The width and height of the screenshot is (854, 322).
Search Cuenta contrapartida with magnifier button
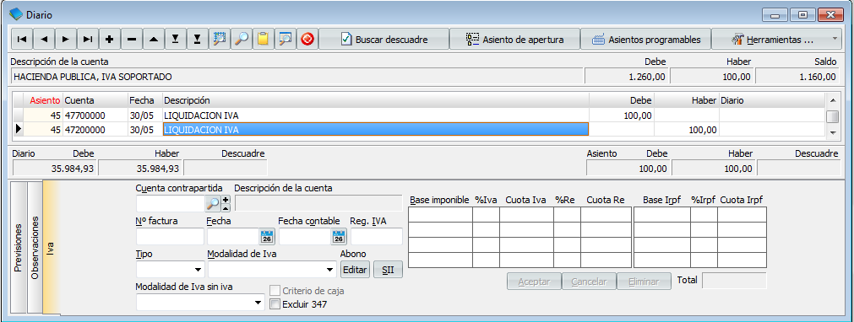pos(214,204)
